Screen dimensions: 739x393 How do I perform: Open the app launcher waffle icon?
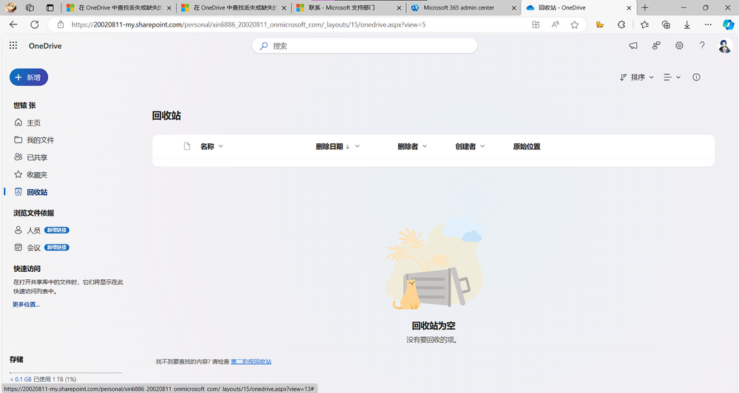click(13, 45)
